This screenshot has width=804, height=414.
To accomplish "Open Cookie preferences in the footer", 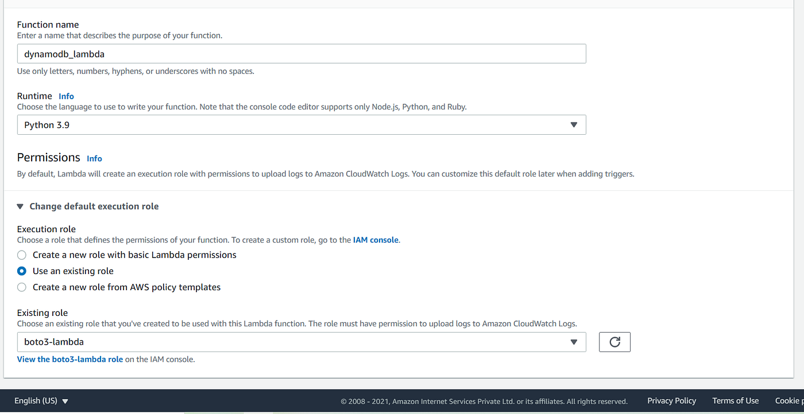I will [x=789, y=401].
